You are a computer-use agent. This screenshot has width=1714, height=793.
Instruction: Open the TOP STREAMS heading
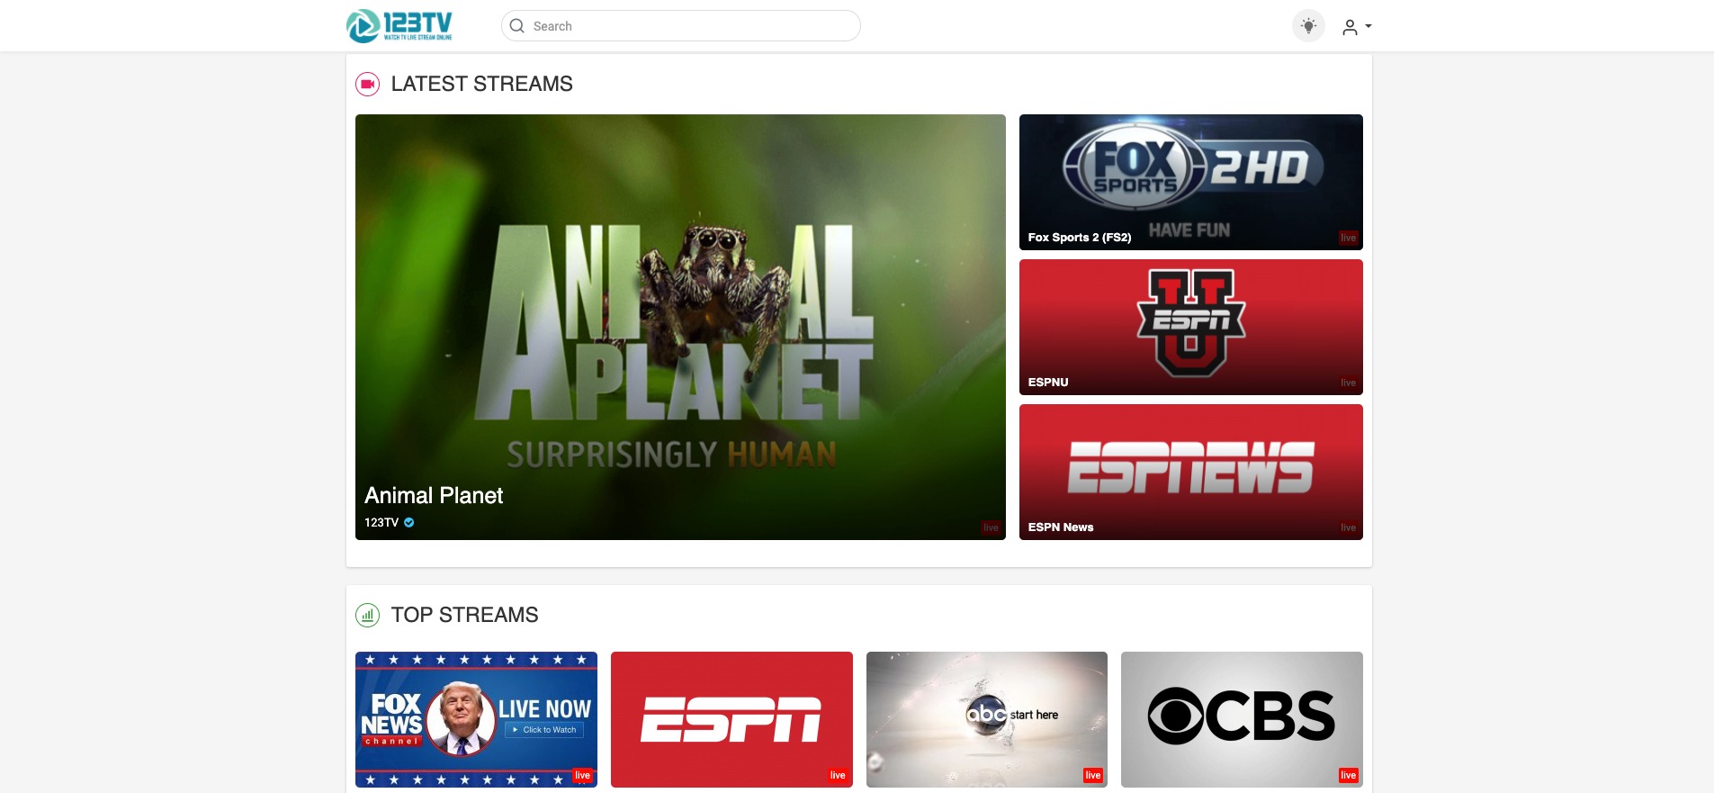click(464, 615)
